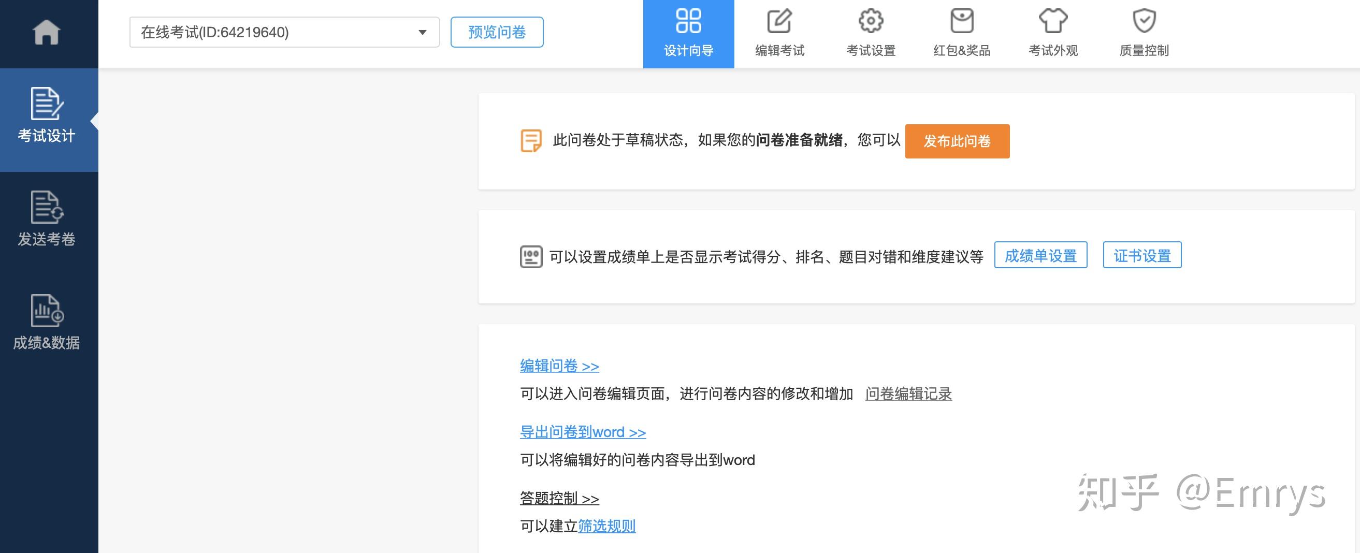Click the orange draft note icon

(x=531, y=141)
